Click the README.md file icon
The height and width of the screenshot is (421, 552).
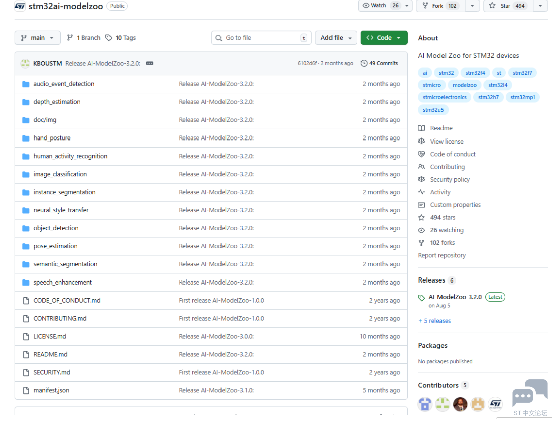pyautogui.click(x=26, y=355)
